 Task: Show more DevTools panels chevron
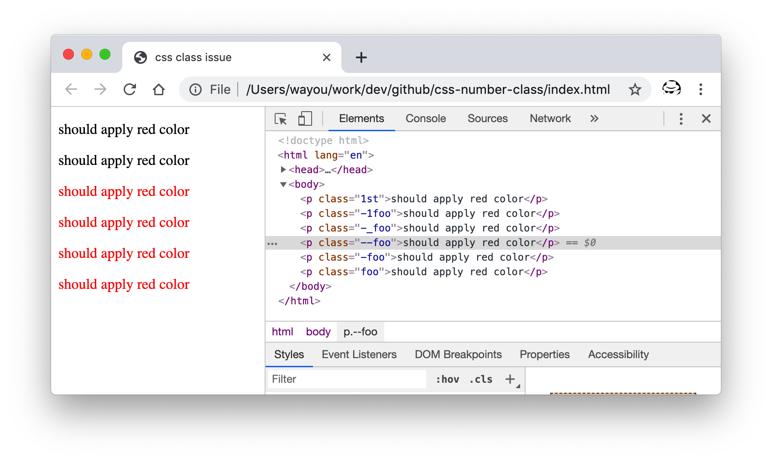point(594,119)
